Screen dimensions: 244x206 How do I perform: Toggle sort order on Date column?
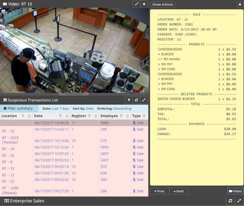(x=67, y=116)
